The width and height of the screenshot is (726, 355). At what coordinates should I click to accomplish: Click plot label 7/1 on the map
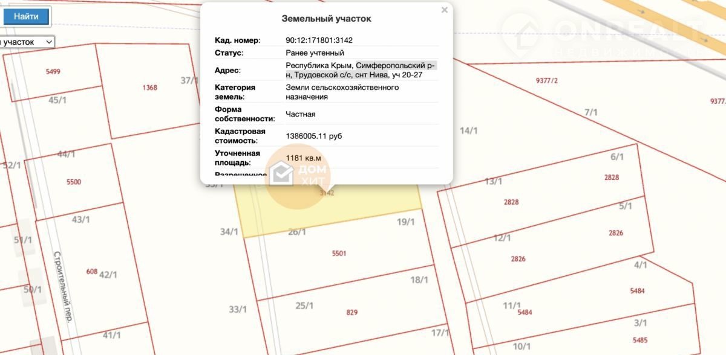[590, 112]
